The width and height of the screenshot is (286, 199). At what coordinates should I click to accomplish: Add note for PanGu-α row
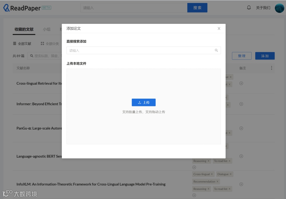(241, 128)
